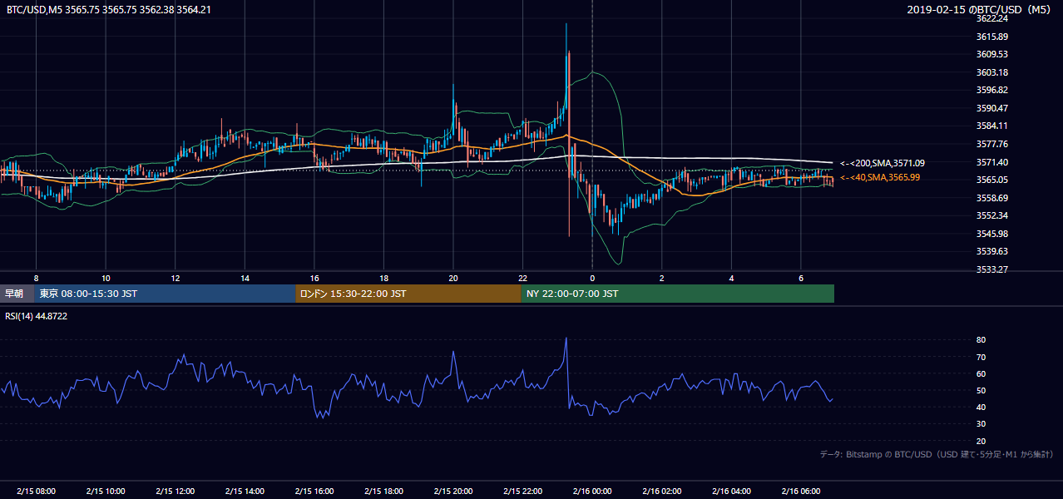1063x499 pixels.
Task: Click price axis label 3533.27
Action: coord(992,269)
